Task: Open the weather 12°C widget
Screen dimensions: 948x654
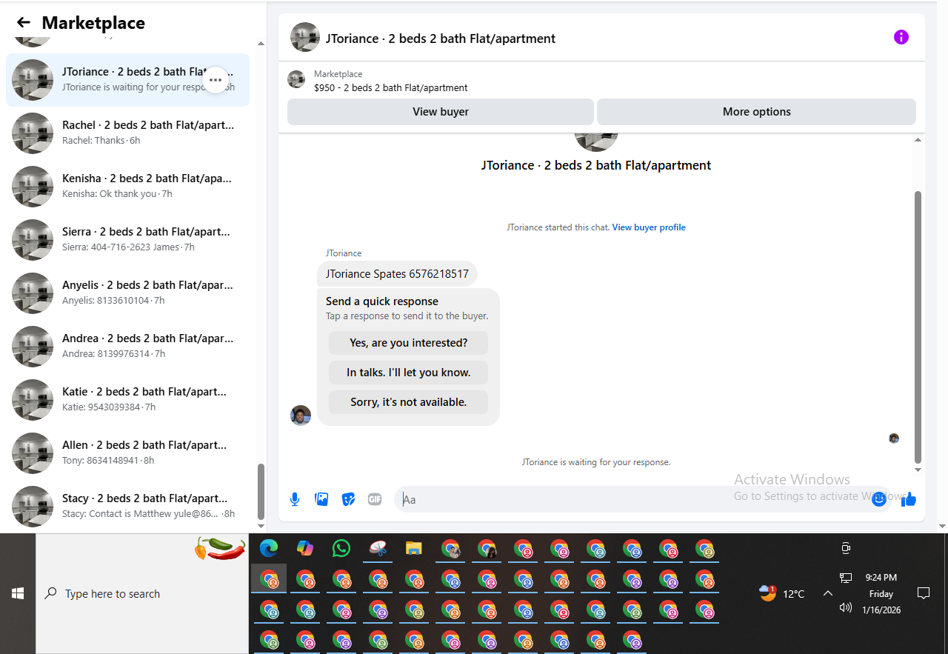Action: click(782, 593)
